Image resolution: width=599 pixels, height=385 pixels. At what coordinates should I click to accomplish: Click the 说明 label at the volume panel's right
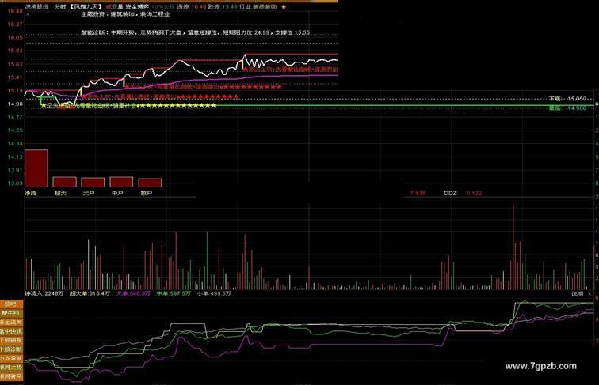point(578,294)
